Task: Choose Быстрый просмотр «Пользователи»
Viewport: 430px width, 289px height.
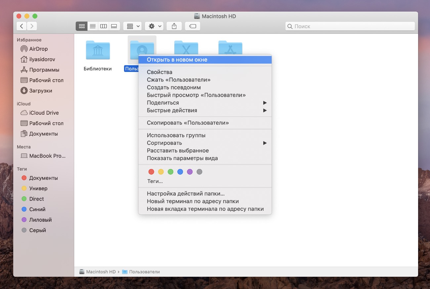Action: click(205, 95)
